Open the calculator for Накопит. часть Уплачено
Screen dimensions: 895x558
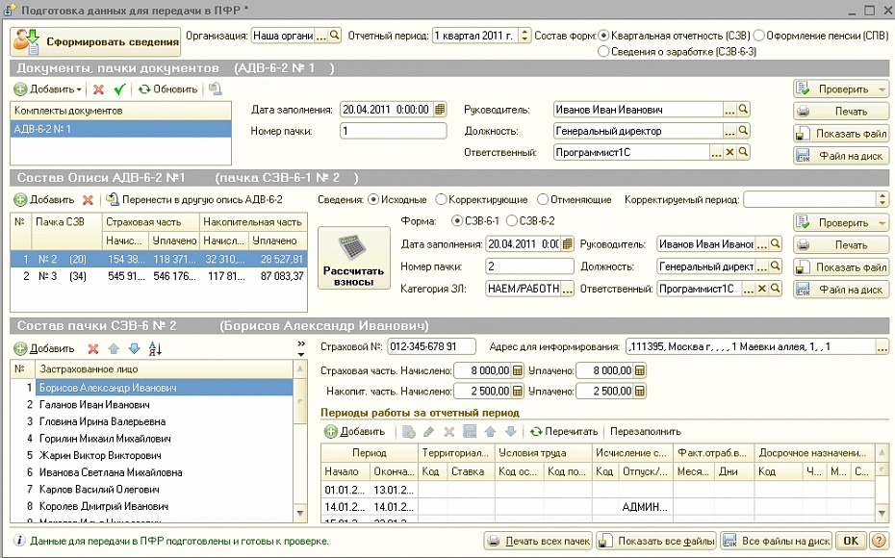(x=640, y=392)
